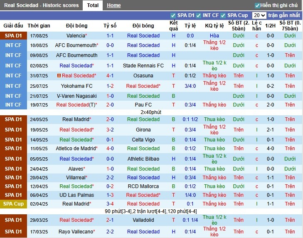Click SPA D1 label in 17/08/25 row

pos(13,36)
